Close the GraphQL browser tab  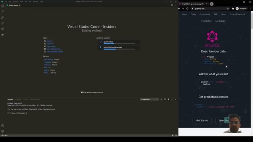click(206, 4)
